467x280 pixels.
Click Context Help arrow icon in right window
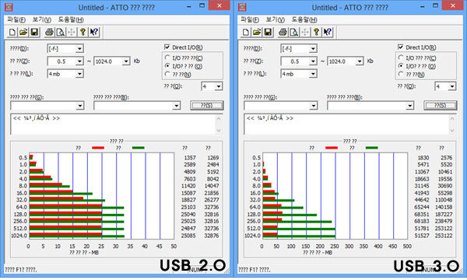pos(328,32)
